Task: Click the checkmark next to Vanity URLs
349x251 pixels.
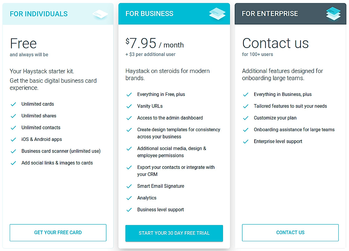Action: click(x=129, y=106)
